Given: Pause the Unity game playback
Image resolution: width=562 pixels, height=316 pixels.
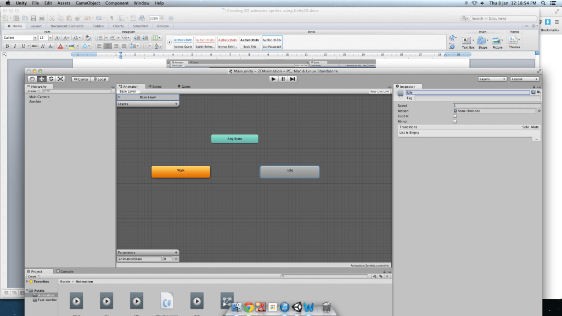Looking at the screenshot, I should (x=283, y=79).
